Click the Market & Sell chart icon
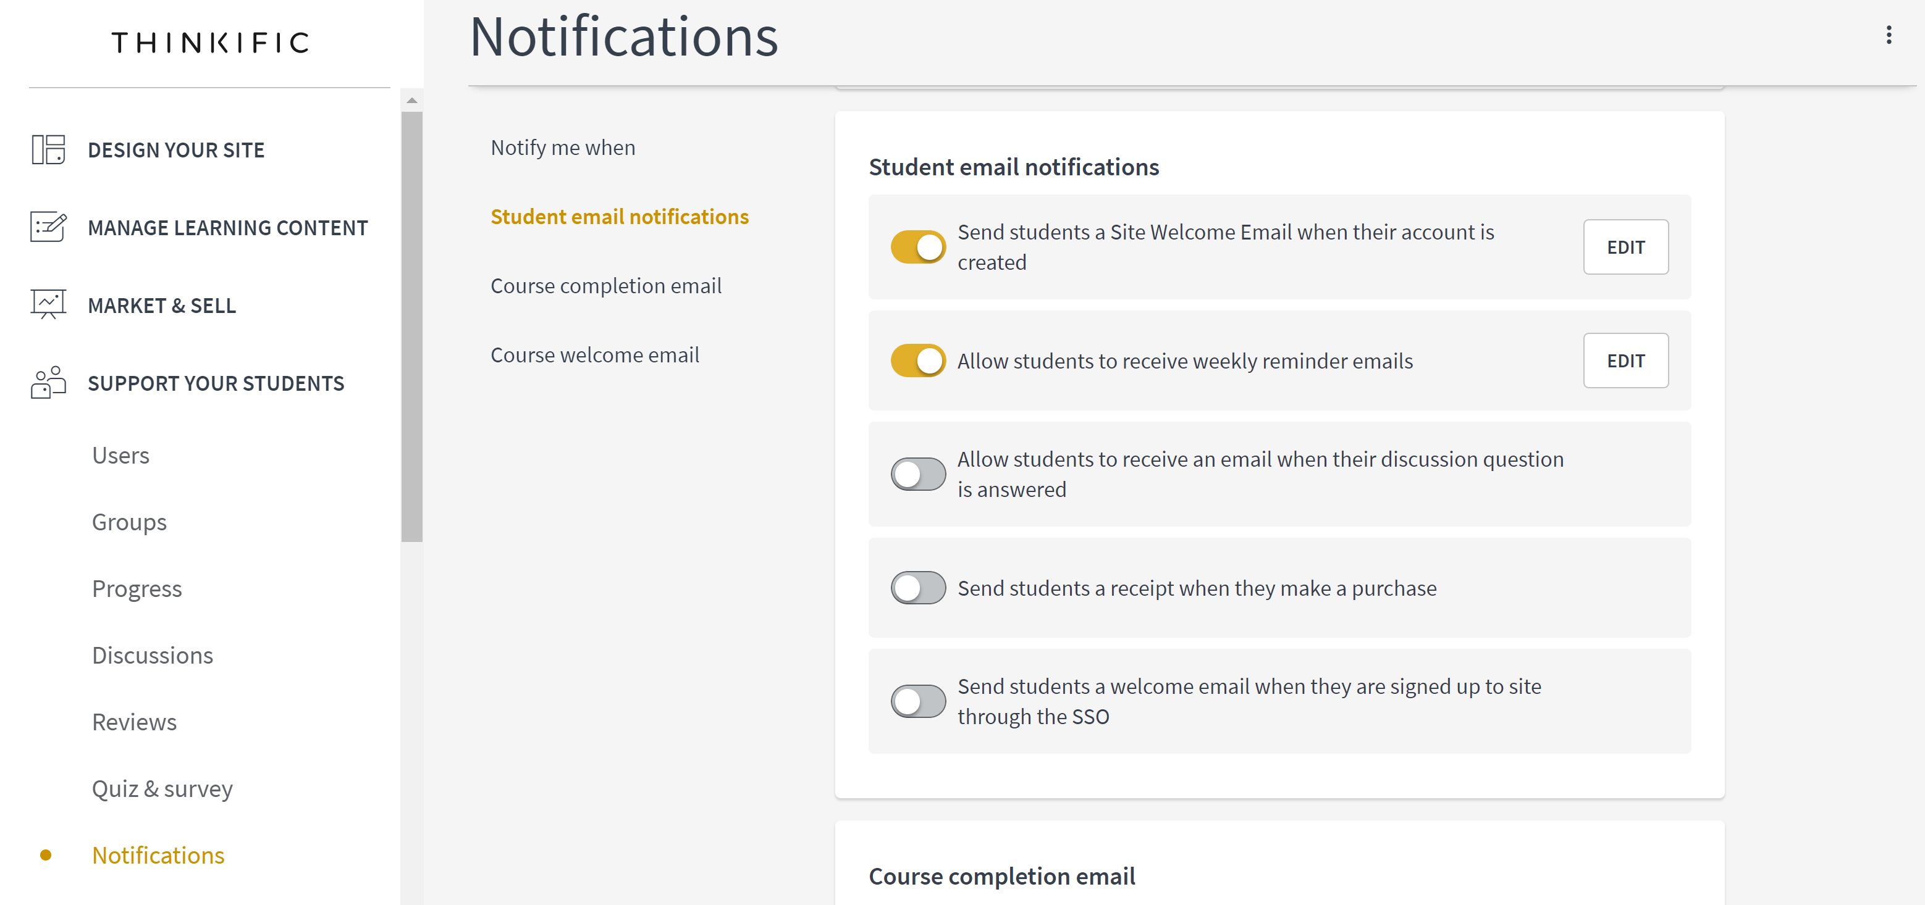Screen dimensions: 1925x905 tap(49, 306)
